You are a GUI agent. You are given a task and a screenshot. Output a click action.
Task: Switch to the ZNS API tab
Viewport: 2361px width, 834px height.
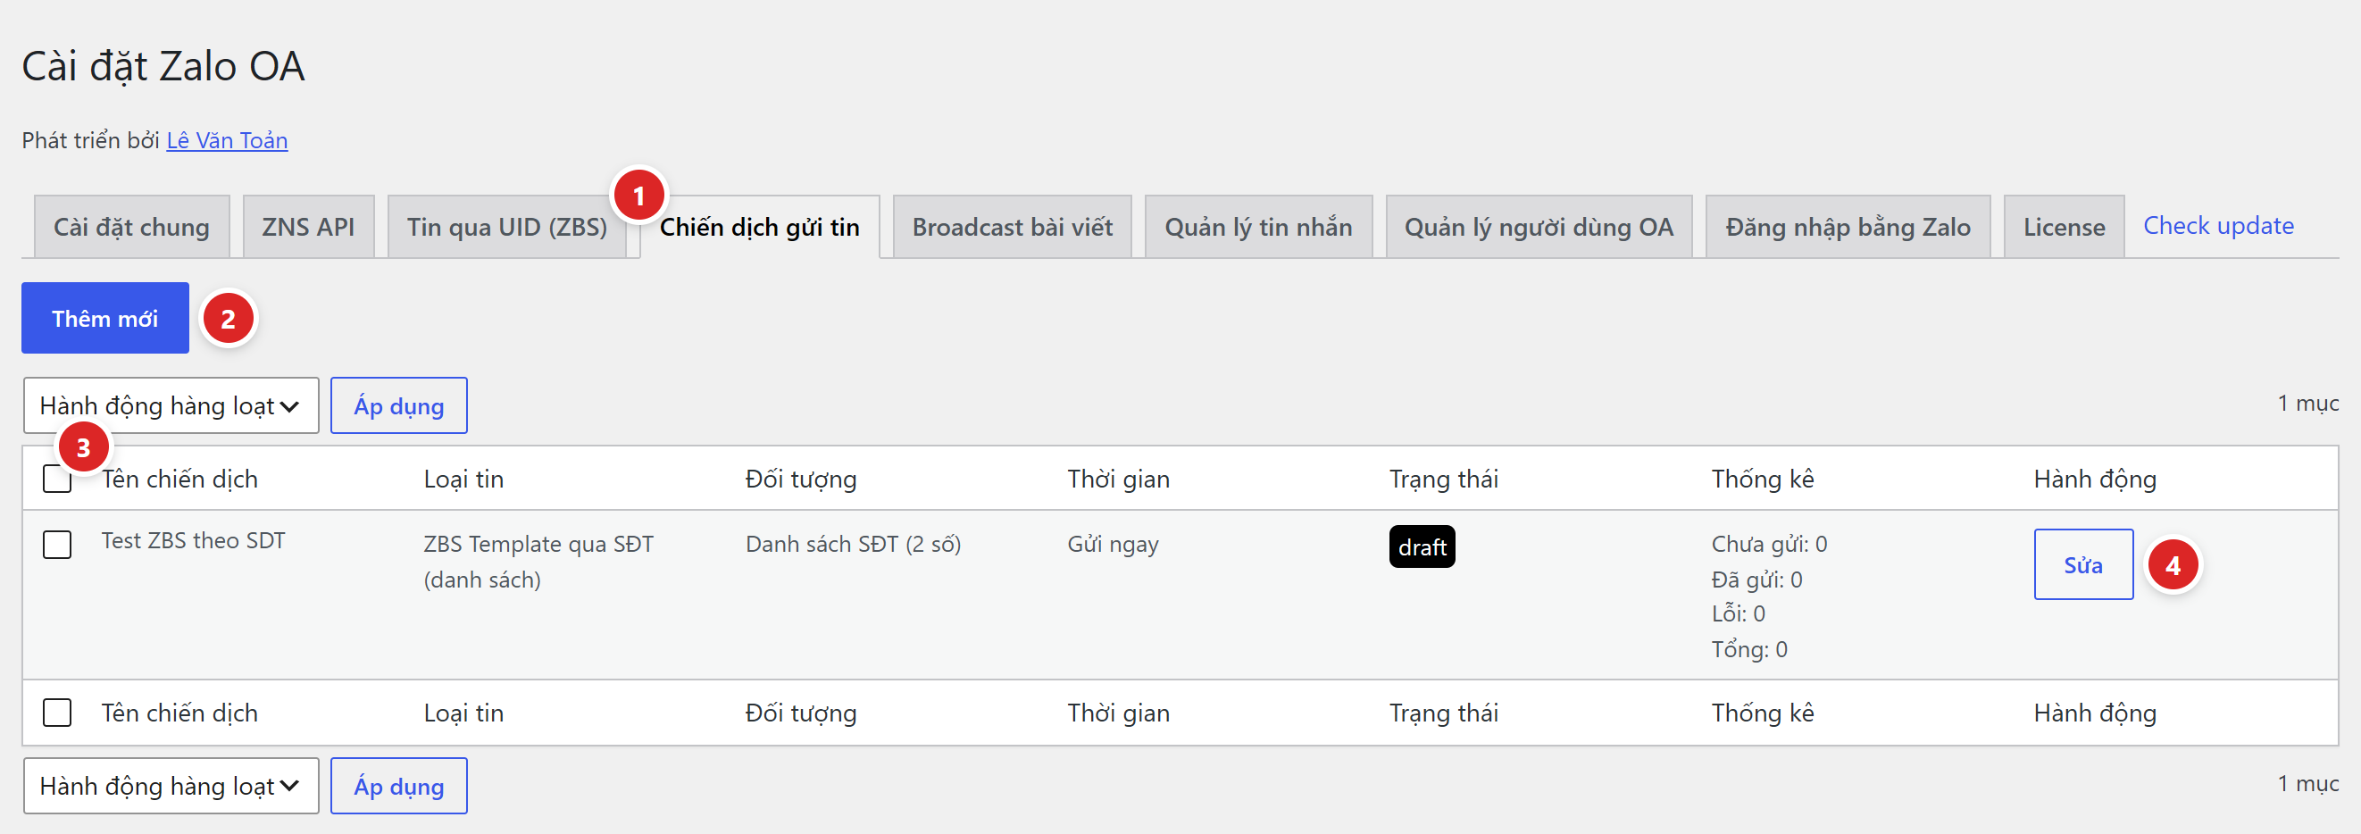[x=308, y=227]
